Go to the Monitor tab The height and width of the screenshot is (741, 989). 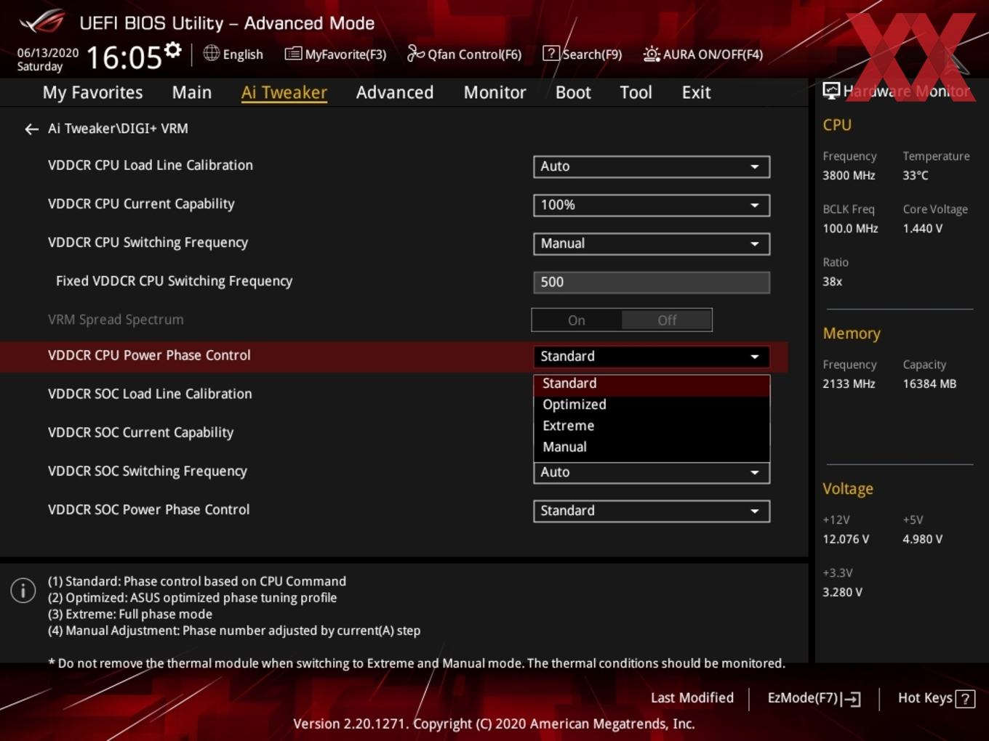494,93
